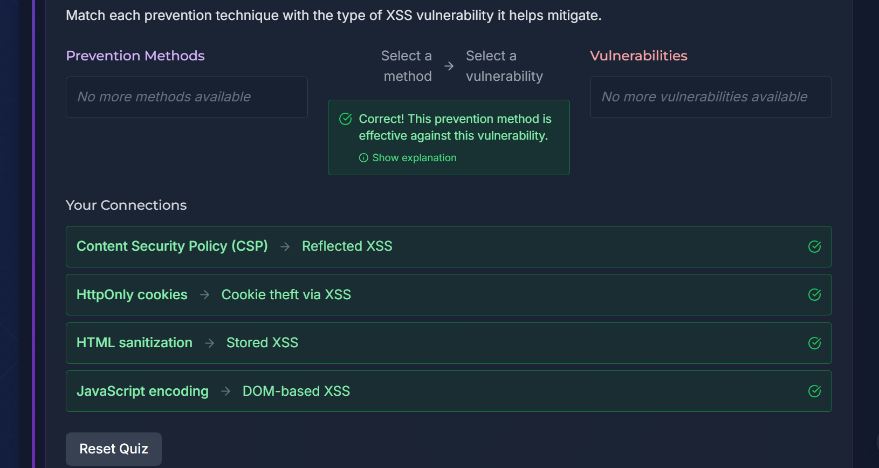The width and height of the screenshot is (879, 468).
Task: Click arrow icon after HTML sanitization
Action: click(210, 343)
